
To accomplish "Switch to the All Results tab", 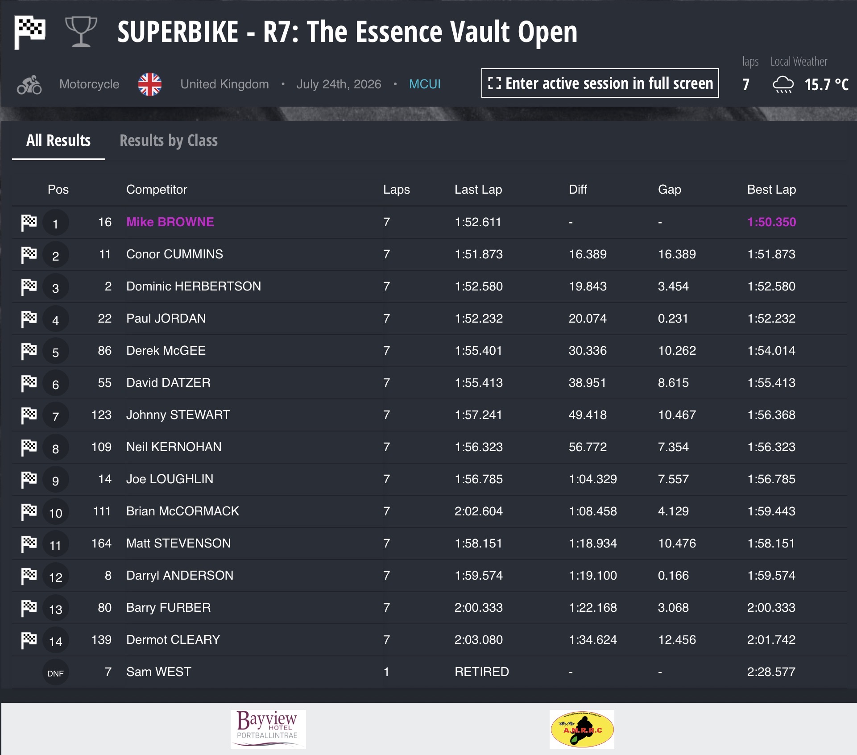I will click(x=58, y=141).
